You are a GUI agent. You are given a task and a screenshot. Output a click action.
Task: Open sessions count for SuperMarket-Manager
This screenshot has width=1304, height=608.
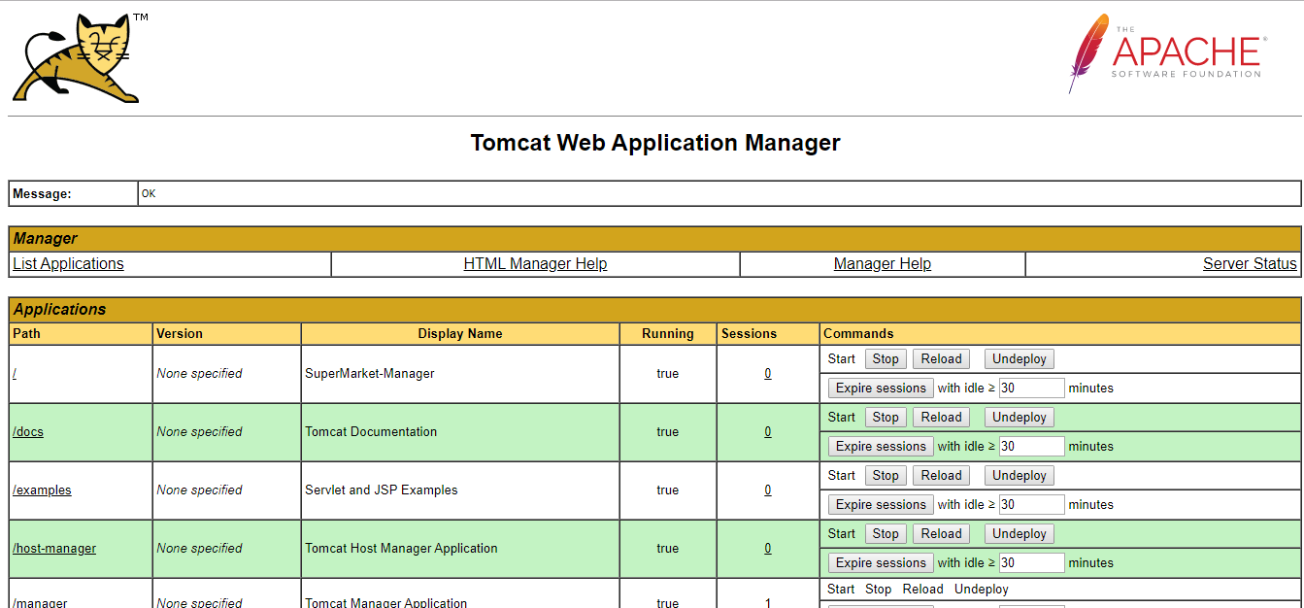pos(768,374)
